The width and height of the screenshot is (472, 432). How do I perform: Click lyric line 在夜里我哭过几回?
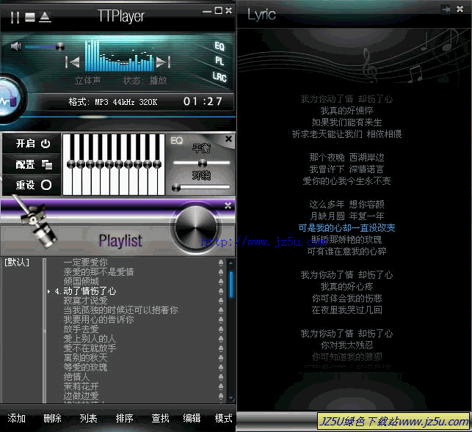coord(346,310)
